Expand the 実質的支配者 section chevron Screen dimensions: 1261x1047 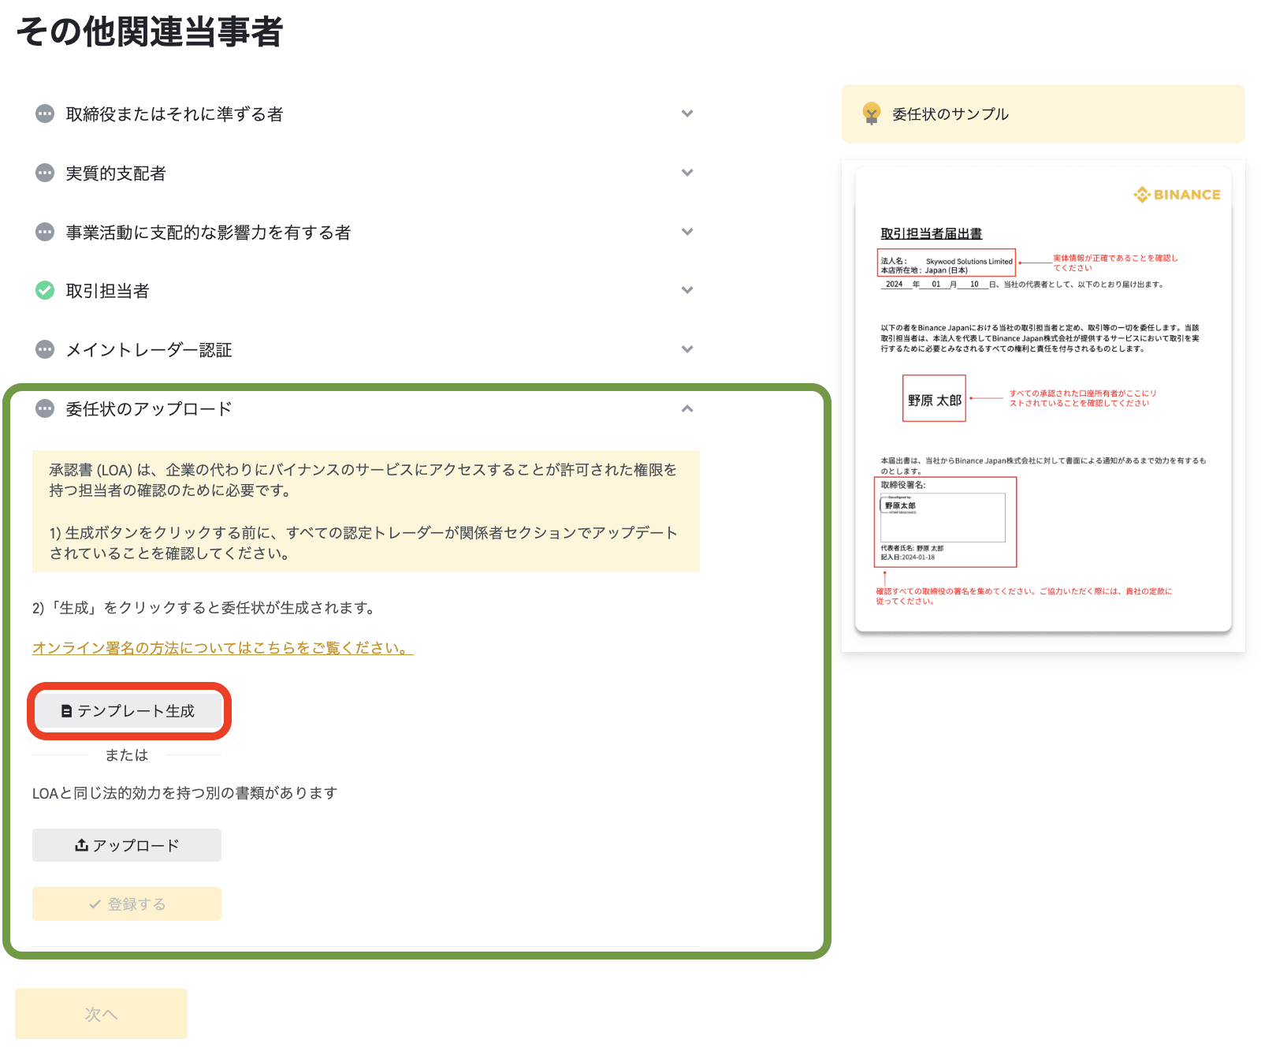687,173
